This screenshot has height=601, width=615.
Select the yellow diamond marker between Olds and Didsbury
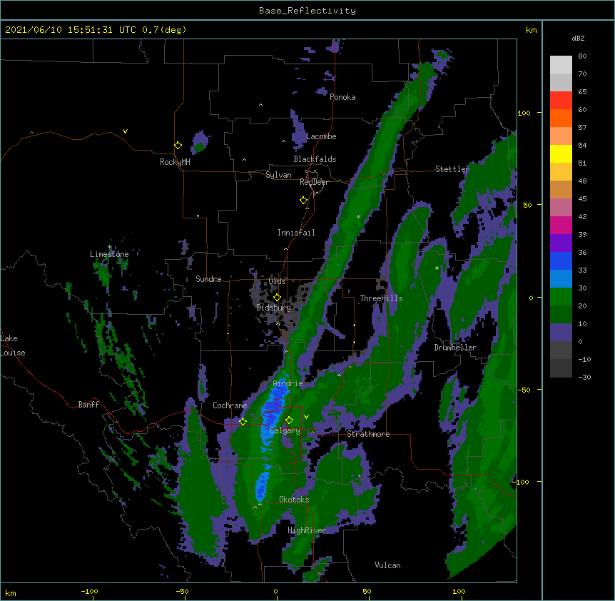278,298
